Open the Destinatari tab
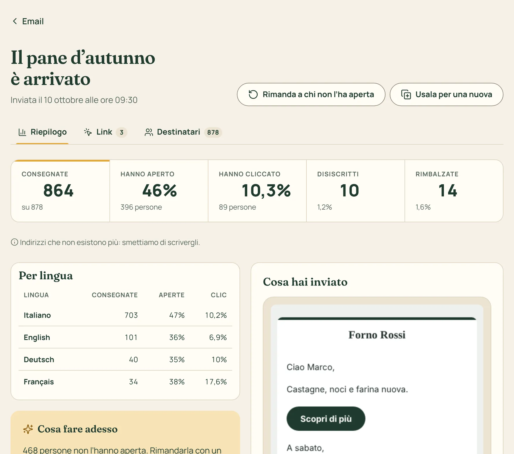 coord(183,132)
